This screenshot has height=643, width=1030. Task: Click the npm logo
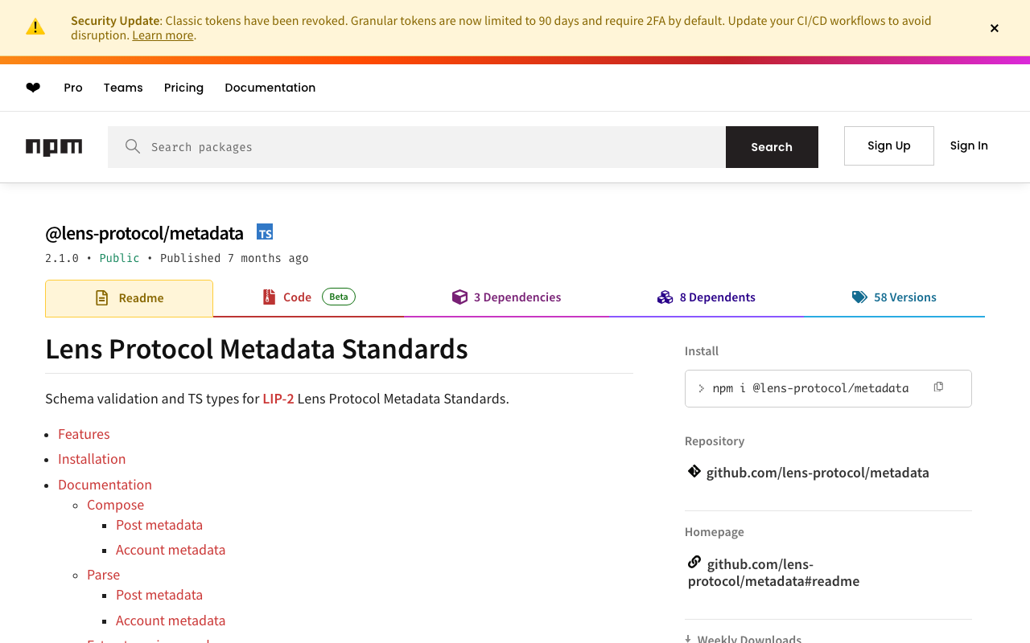(x=54, y=147)
